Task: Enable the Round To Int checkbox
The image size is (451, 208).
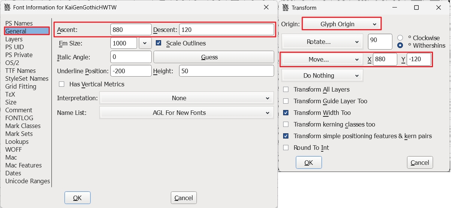Action: pos(286,148)
